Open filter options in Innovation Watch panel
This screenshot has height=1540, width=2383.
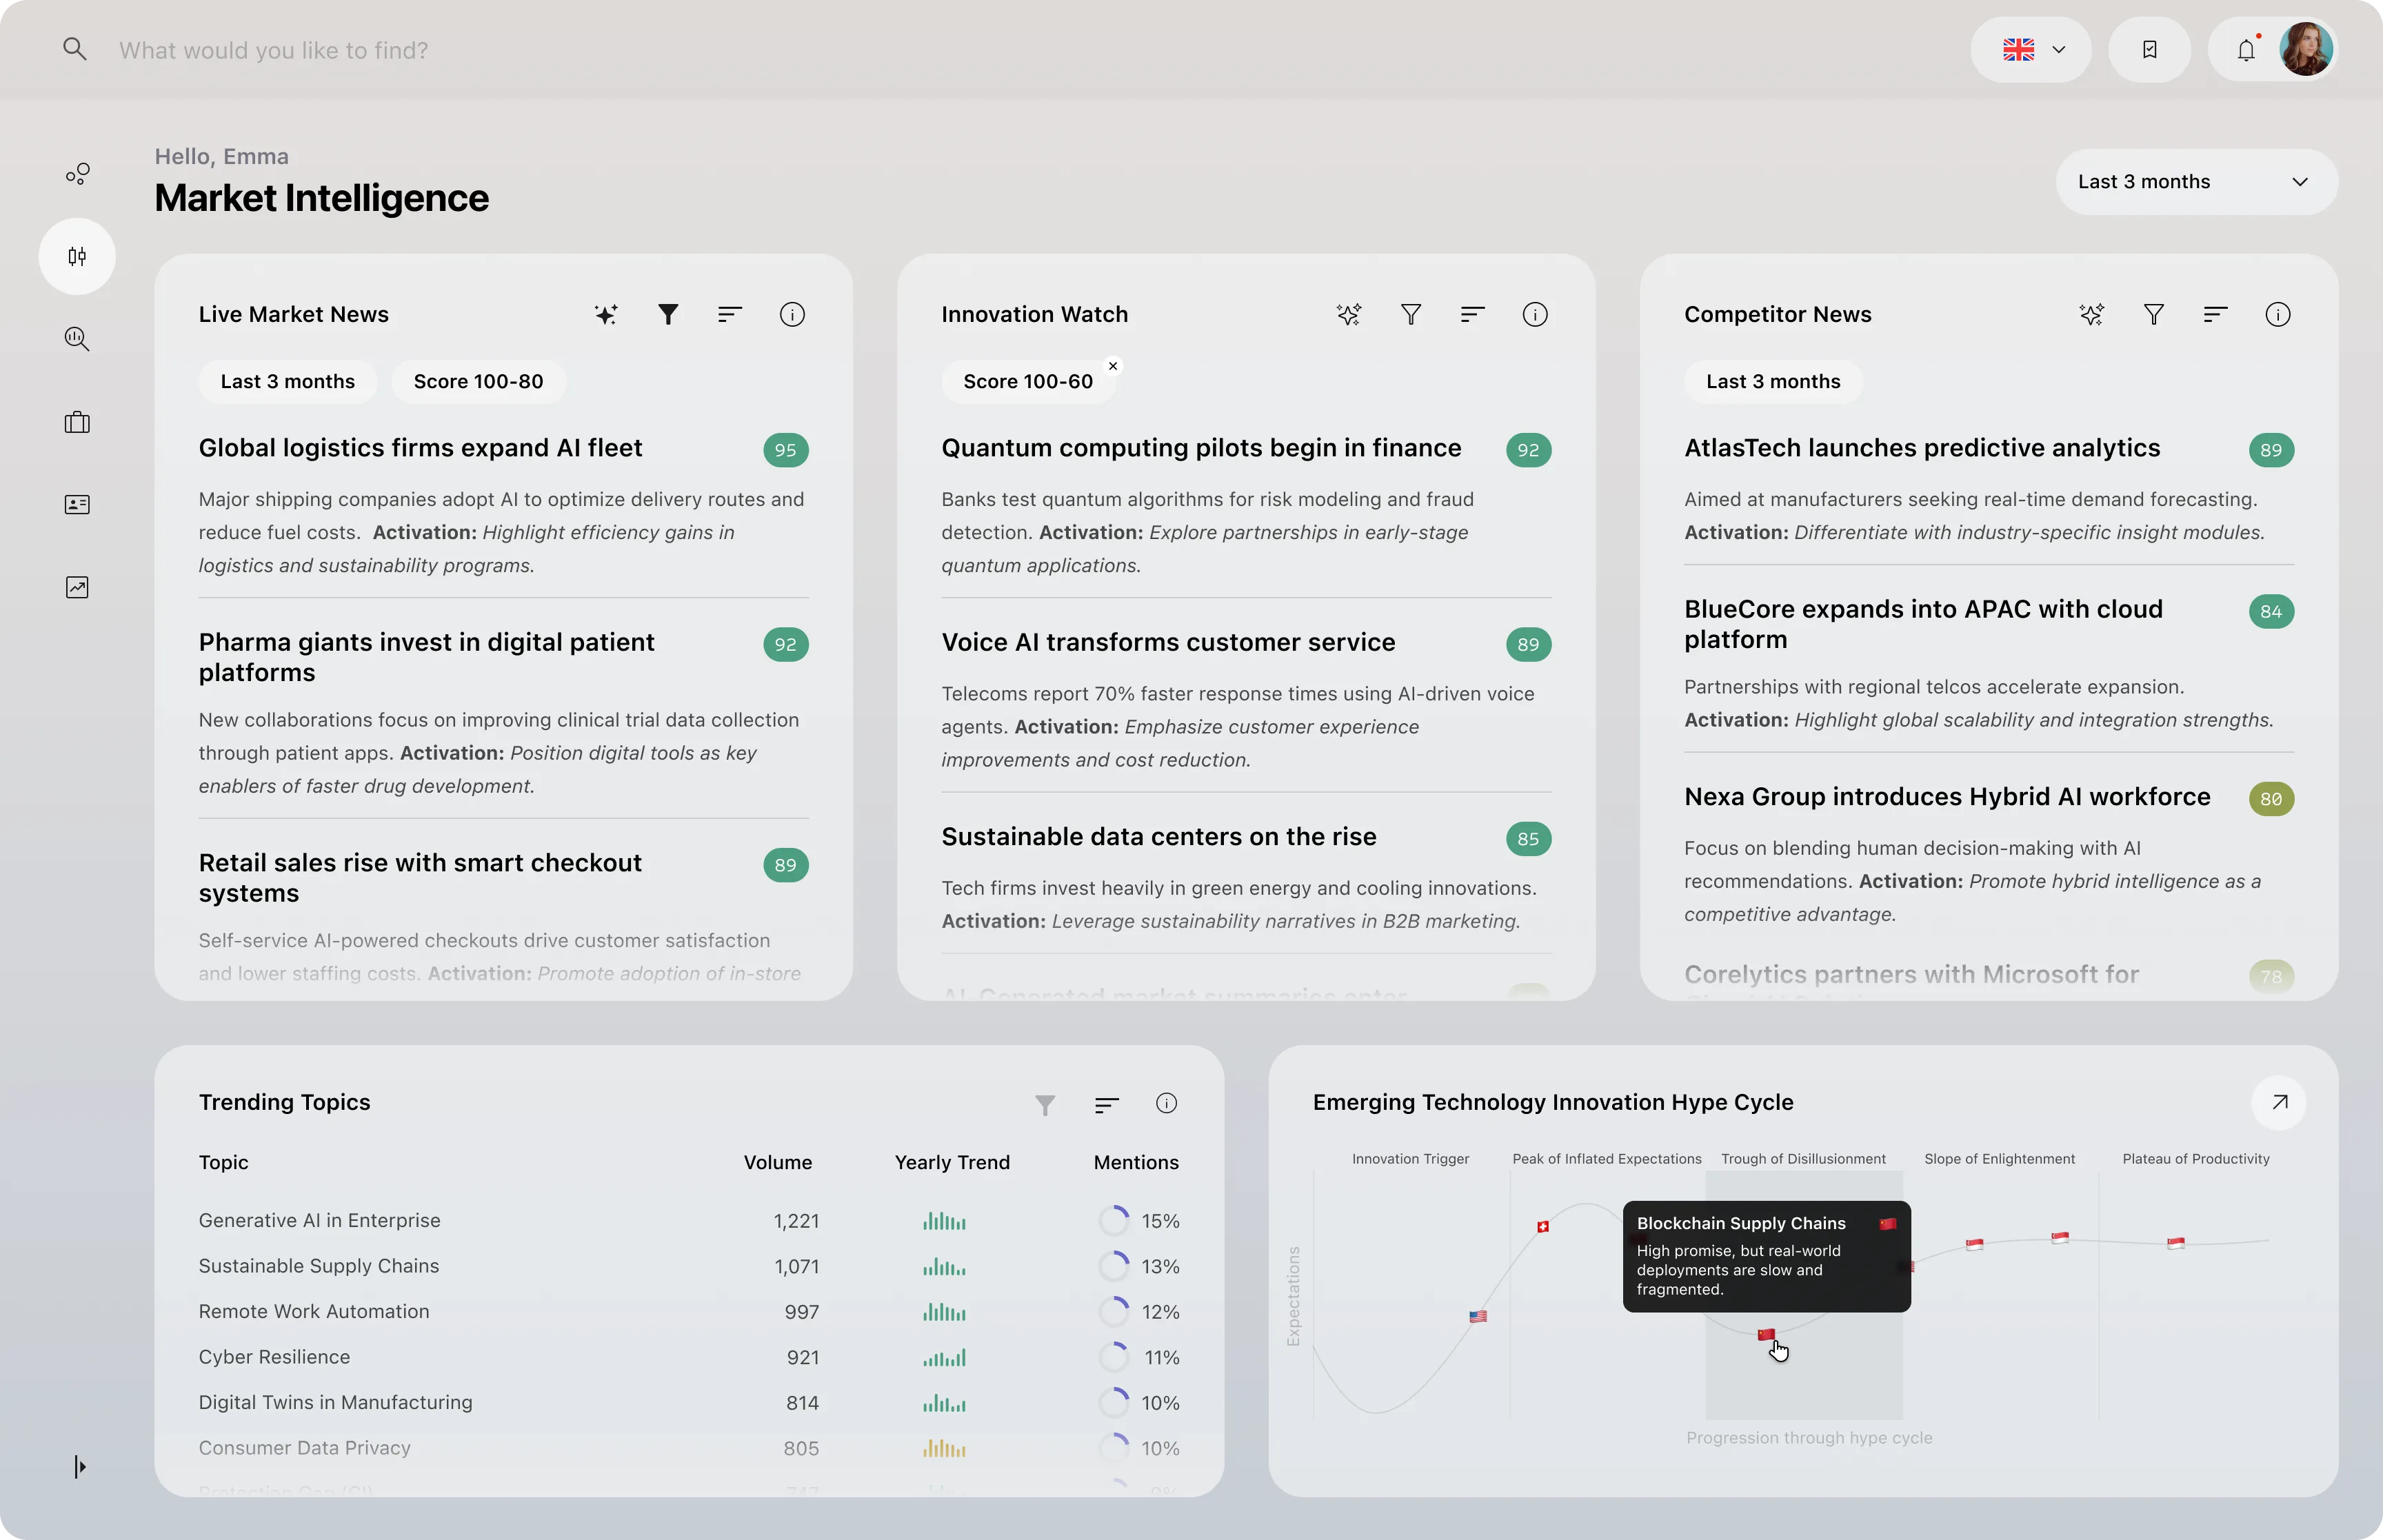(1410, 315)
